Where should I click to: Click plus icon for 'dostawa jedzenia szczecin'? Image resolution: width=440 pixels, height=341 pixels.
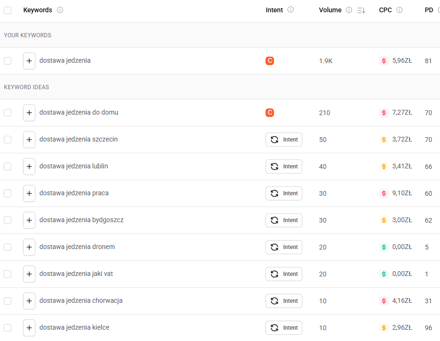click(x=29, y=140)
